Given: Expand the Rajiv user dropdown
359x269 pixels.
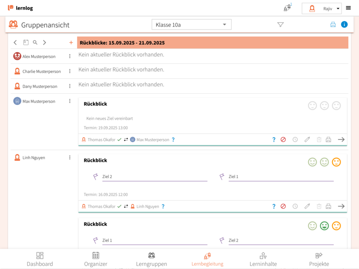Looking at the screenshot, I should (x=322, y=9).
